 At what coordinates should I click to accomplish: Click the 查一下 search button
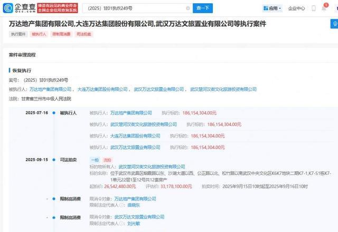click(203, 8)
